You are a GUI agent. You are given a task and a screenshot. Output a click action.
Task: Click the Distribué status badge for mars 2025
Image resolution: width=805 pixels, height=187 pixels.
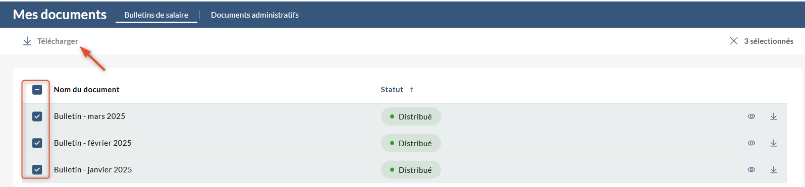(x=411, y=116)
